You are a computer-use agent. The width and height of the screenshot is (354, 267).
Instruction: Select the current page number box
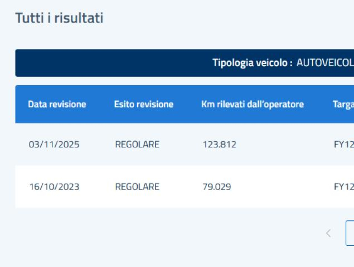[x=350, y=233]
